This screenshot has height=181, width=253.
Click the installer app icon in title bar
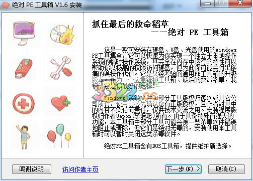point(6,5)
